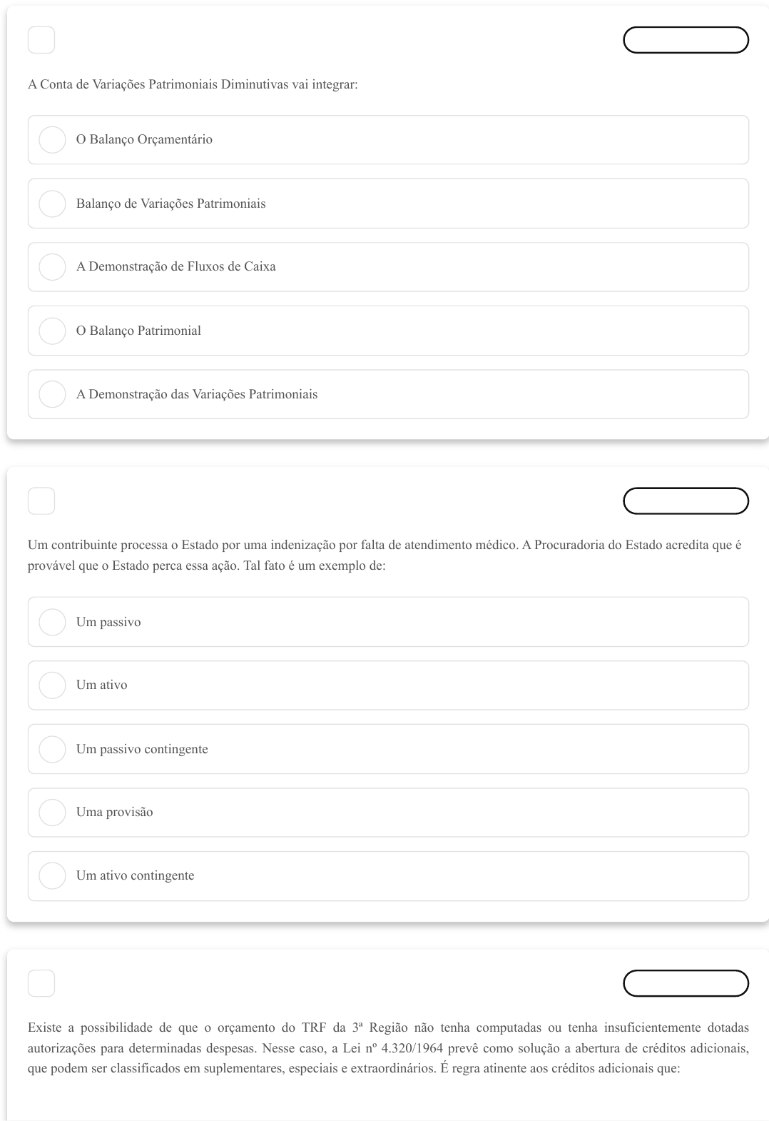The image size is (769, 1121).
Task: Click the question text about indenização médica
Action: click(x=384, y=556)
